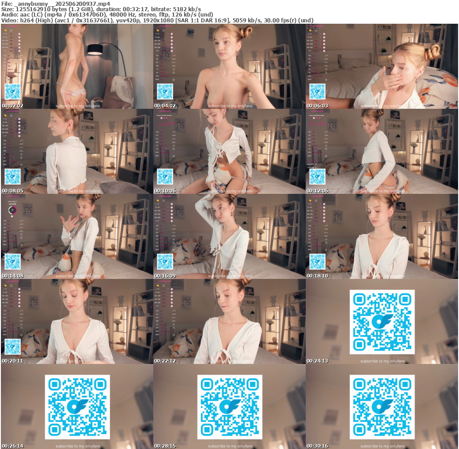Click the QR code frame at 00:24:13

[x=382, y=321]
